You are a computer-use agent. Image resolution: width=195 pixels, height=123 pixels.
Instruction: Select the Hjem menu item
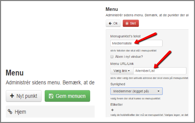pyautogui.click(x=50, y=111)
